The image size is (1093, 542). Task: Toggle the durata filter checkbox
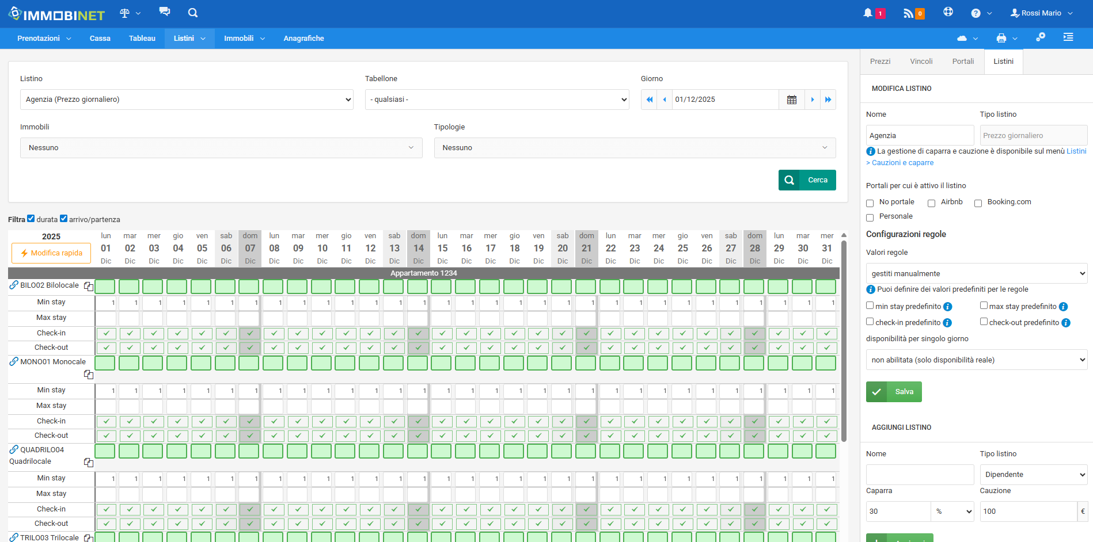[x=31, y=219]
